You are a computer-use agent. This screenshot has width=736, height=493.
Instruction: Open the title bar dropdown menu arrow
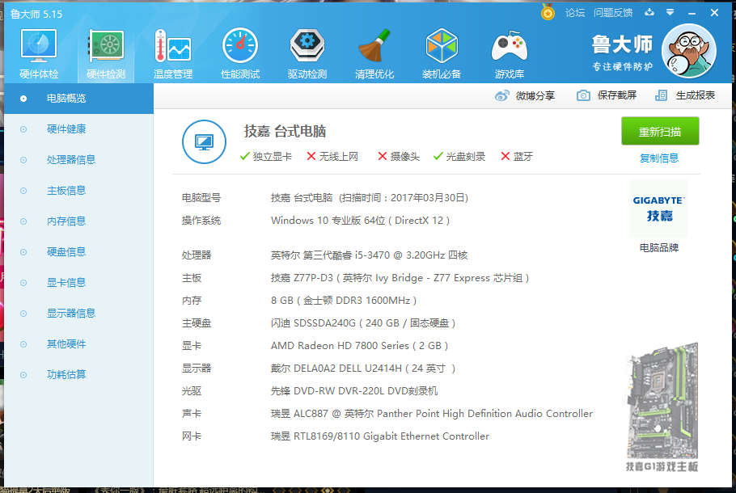670,12
